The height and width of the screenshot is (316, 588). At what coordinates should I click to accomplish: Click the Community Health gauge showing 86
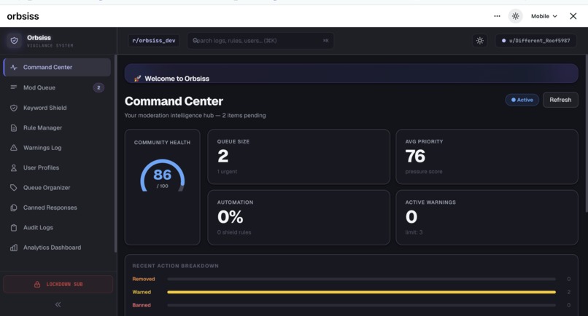tap(163, 176)
